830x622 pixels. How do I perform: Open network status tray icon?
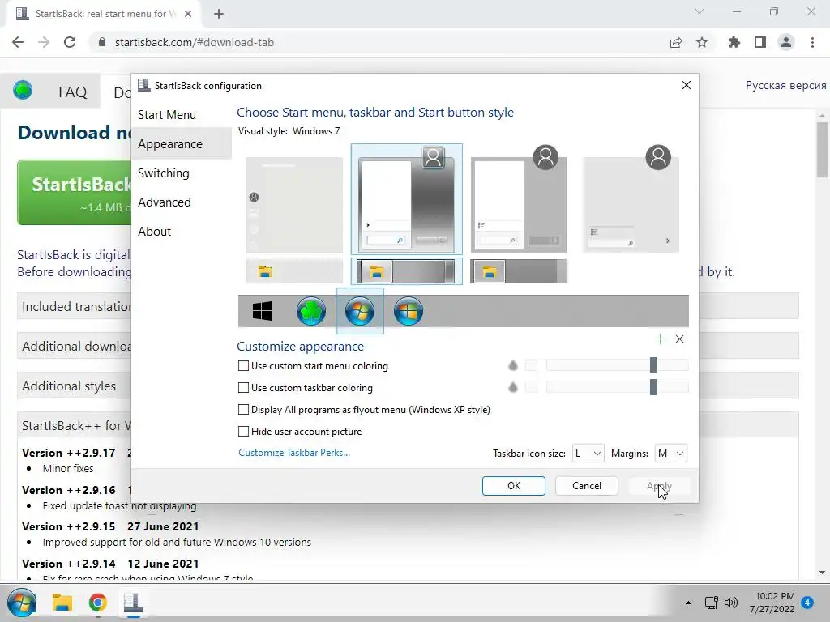coord(711,603)
